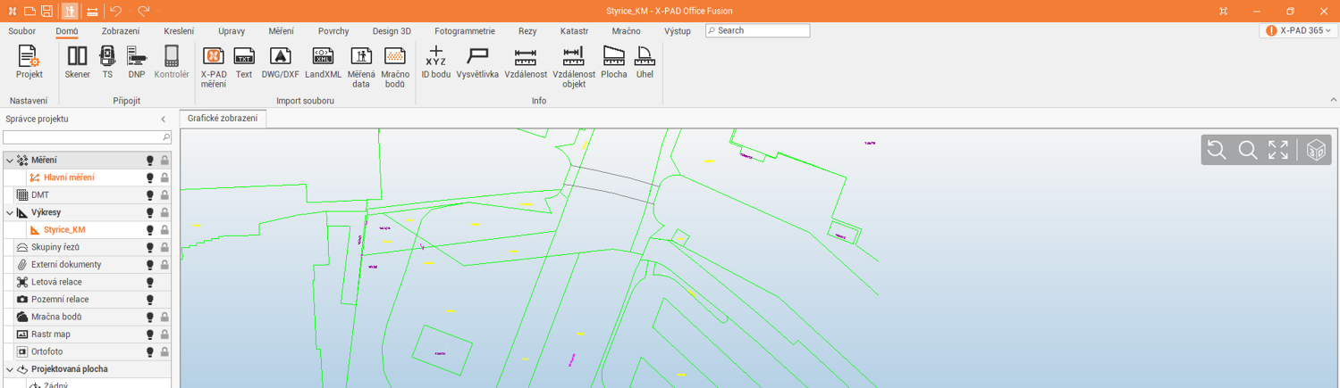Screen dimensions: 1340x388
Task: Collapse the Měření tree group
Action: click(10, 161)
